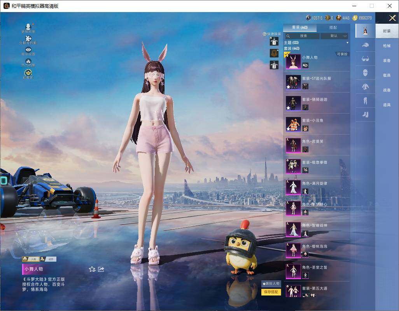The image size is (399, 311).
Task: Click the small item icon under 套装-小丑鱼
Action: pos(305,128)
